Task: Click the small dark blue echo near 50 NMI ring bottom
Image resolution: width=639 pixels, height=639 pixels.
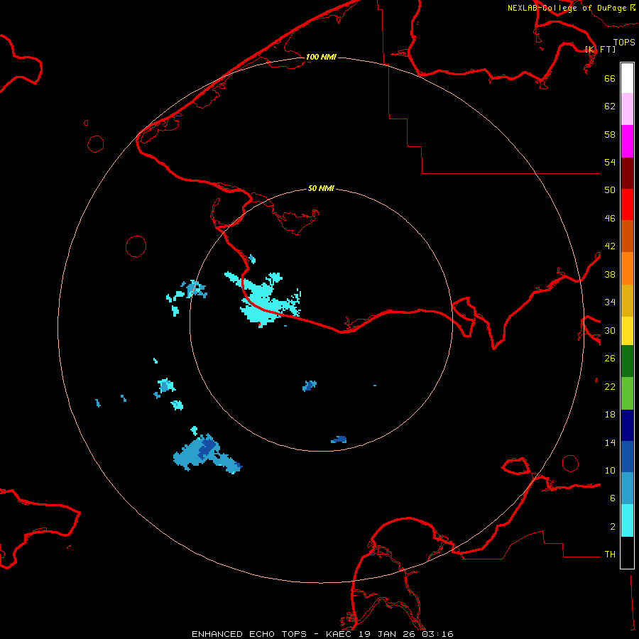Action: pyautogui.click(x=339, y=439)
